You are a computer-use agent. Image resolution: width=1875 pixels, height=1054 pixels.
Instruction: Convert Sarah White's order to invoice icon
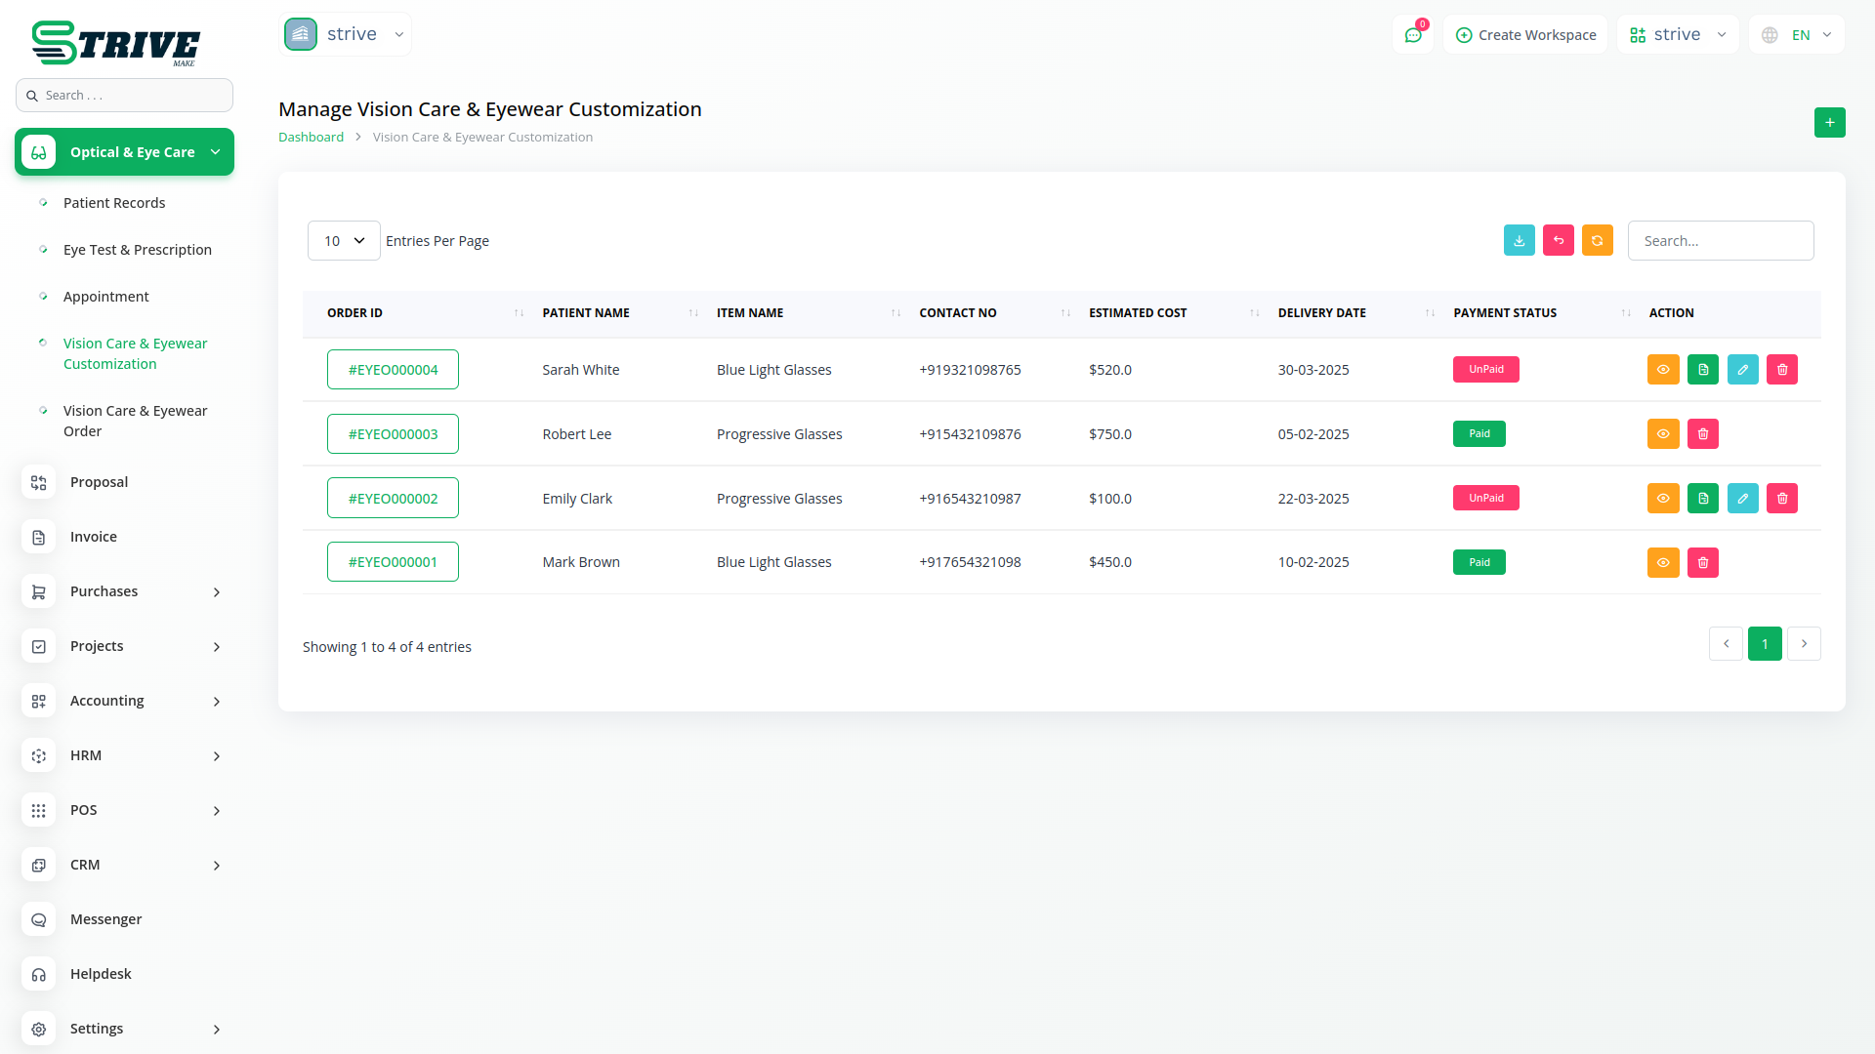click(x=1702, y=370)
